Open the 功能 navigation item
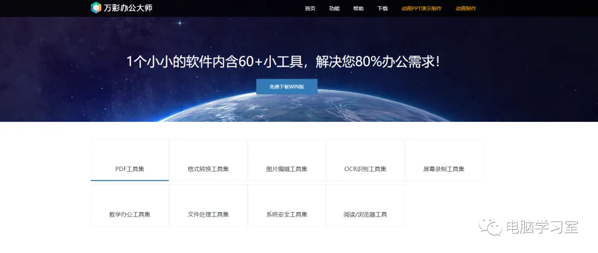The height and width of the screenshot is (253, 598). [x=334, y=8]
